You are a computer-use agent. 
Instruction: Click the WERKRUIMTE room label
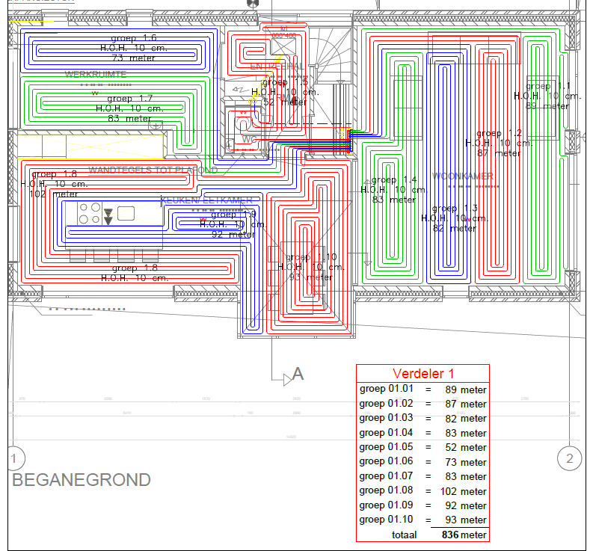click(96, 74)
